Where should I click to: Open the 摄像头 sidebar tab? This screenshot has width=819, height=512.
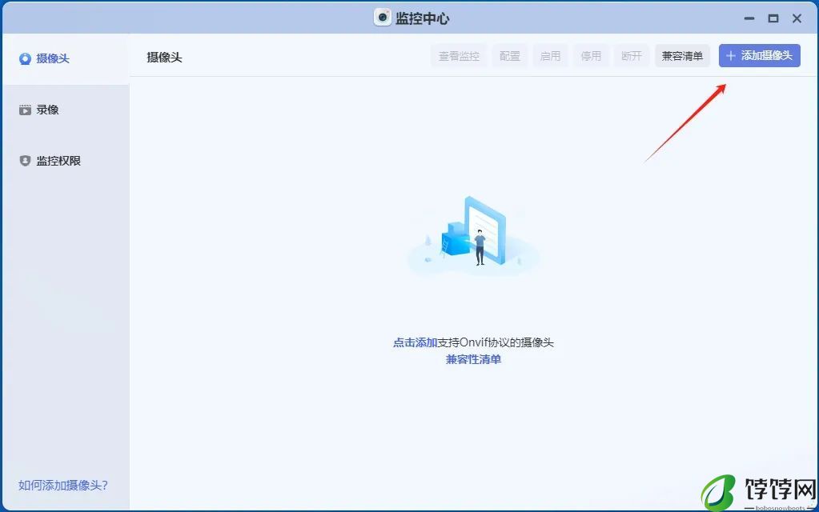(66, 59)
